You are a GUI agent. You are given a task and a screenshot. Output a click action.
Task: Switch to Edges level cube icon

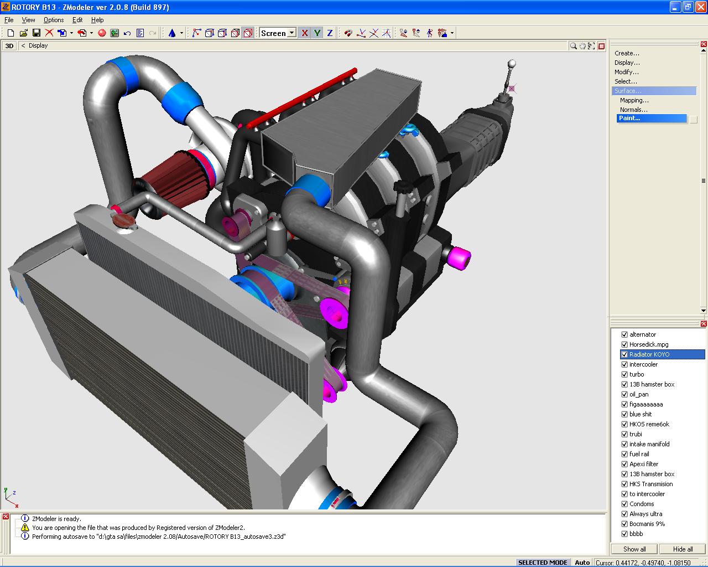210,33
